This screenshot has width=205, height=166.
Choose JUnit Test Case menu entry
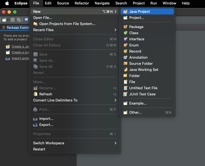tap(147, 94)
